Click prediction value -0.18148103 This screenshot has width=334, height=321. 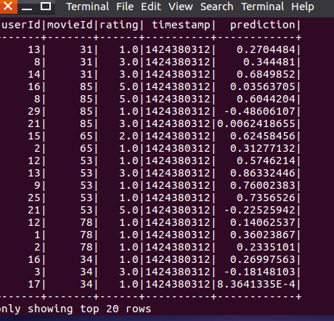(259, 272)
